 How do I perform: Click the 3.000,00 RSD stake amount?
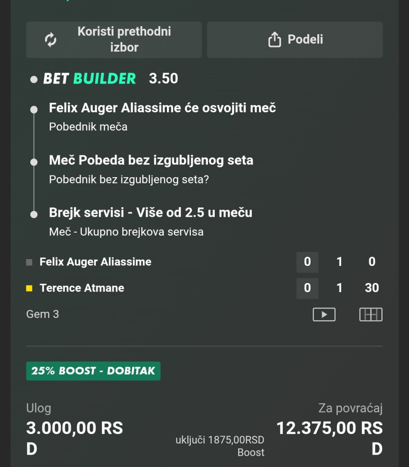[75, 428]
